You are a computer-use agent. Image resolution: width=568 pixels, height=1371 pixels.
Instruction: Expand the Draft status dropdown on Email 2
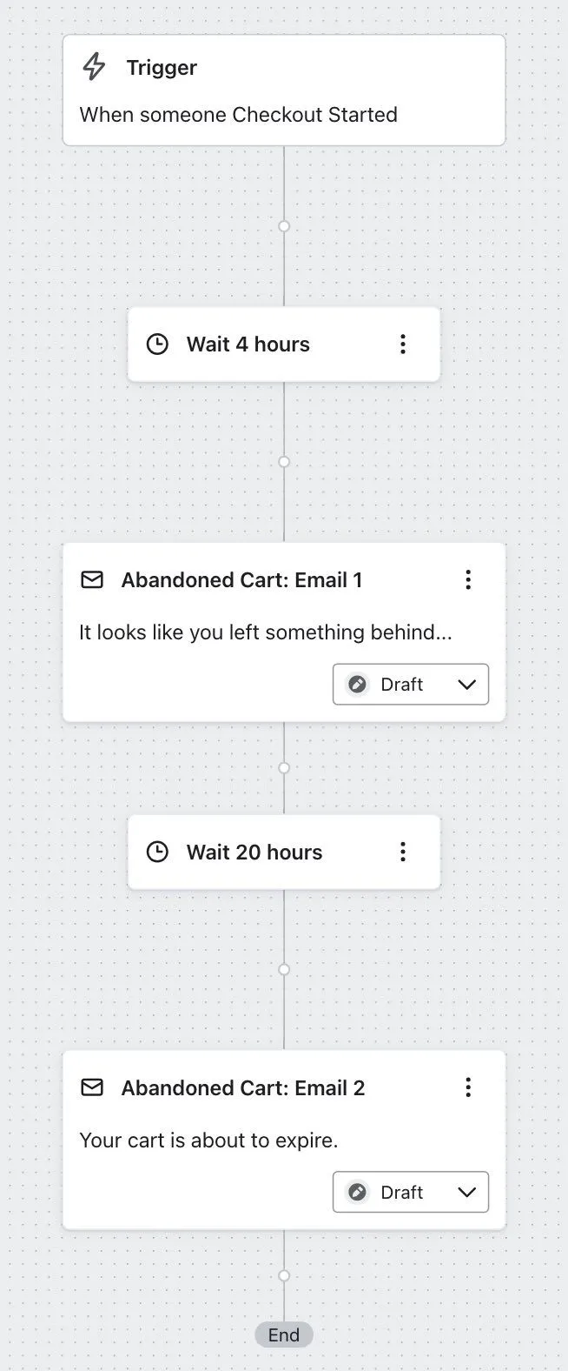point(466,1192)
